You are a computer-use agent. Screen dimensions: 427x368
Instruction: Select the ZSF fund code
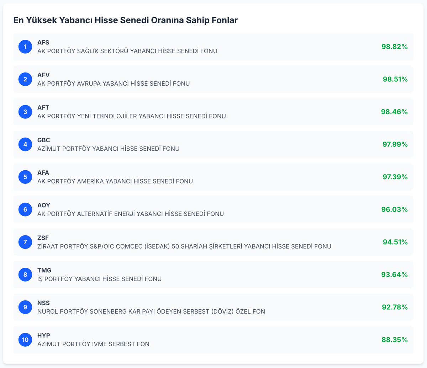(43, 238)
